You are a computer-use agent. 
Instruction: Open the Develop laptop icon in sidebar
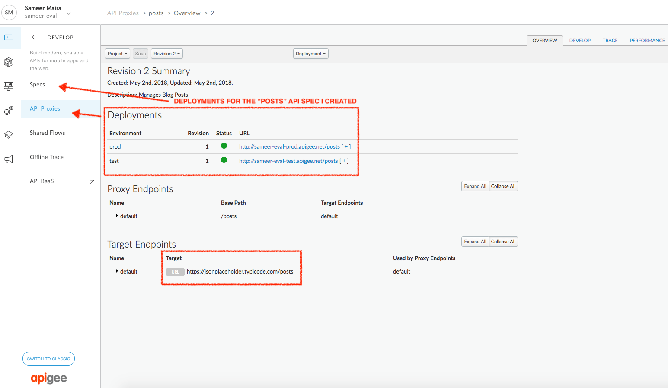(9, 38)
